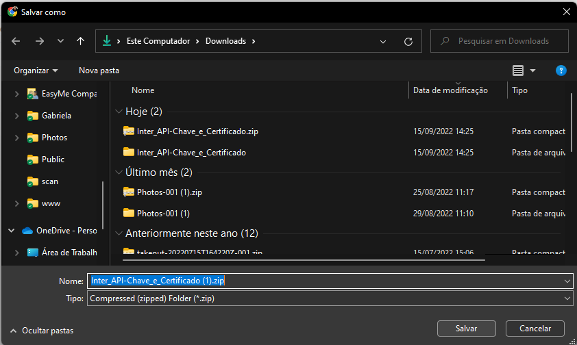Screen dimensions: 577x345
Task: Open recent locations dropdown arrow
Action: point(60,41)
